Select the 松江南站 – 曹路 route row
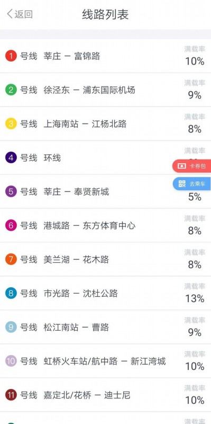 (106, 327)
